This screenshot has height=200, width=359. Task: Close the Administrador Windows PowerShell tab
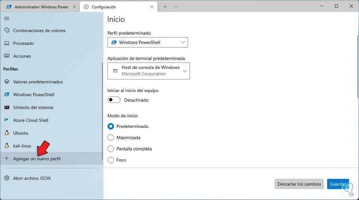tap(74, 7)
